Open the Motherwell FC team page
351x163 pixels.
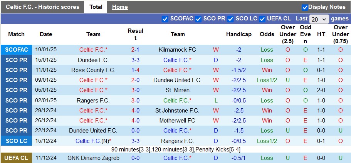(x=177, y=121)
